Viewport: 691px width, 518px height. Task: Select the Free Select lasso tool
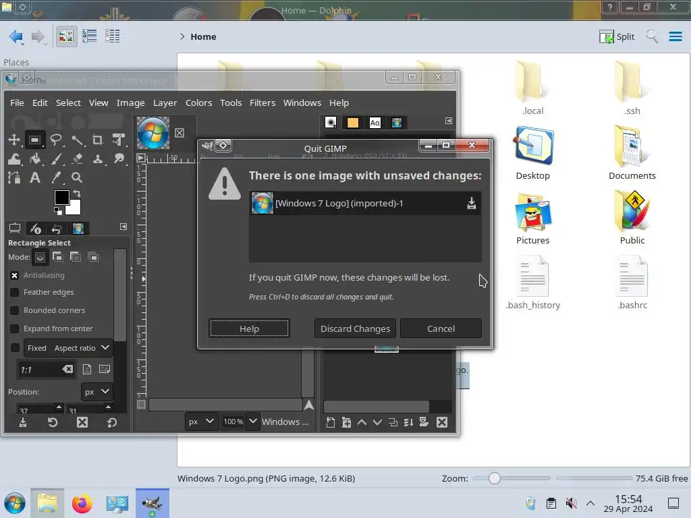tap(55, 140)
